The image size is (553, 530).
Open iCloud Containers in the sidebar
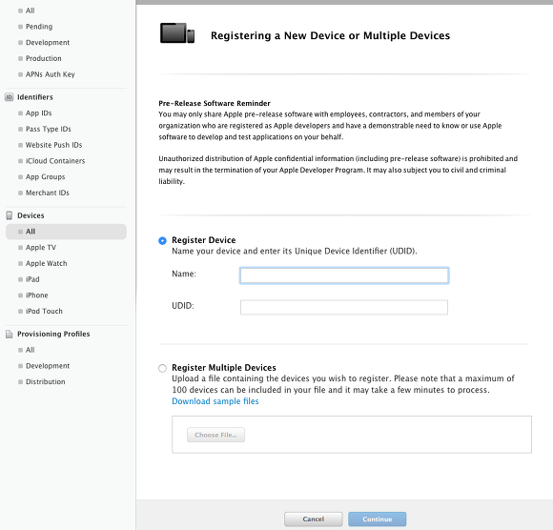(55, 160)
